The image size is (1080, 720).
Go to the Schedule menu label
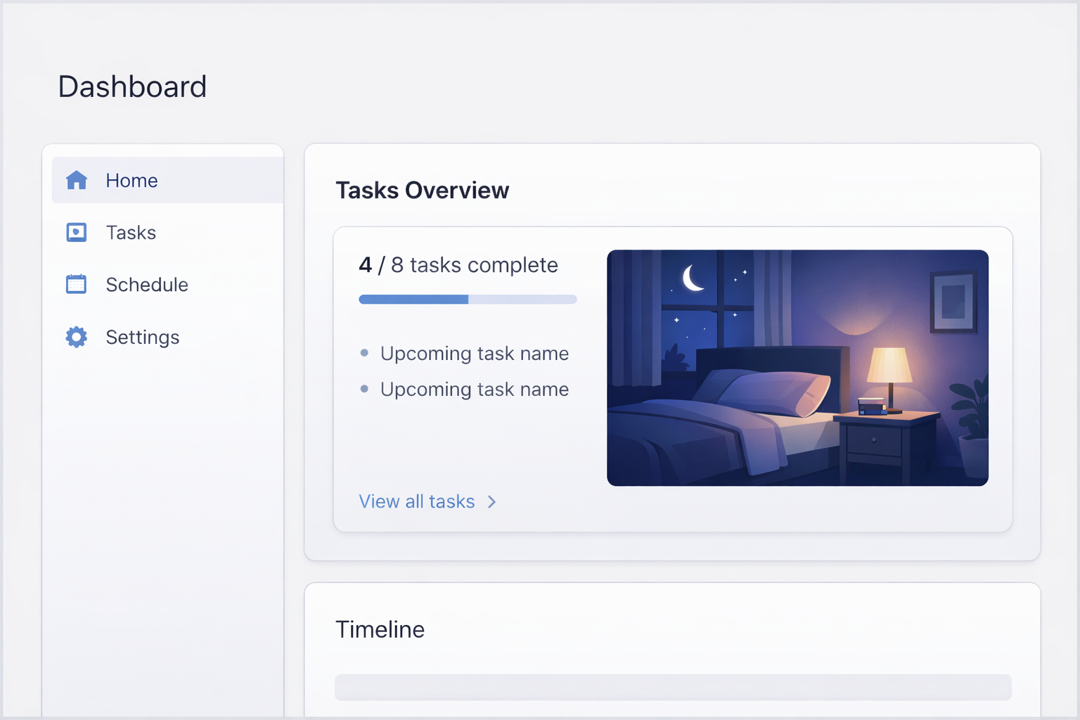click(147, 285)
